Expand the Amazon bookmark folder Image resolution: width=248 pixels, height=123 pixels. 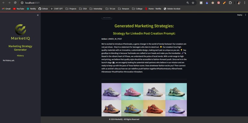(123, 9)
